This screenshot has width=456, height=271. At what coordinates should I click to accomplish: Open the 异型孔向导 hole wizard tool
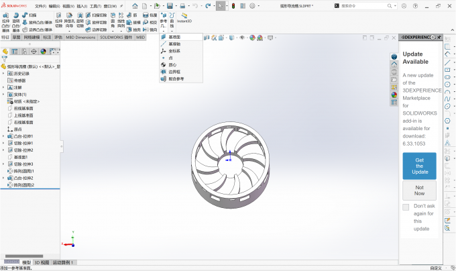(x=69, y=21)
